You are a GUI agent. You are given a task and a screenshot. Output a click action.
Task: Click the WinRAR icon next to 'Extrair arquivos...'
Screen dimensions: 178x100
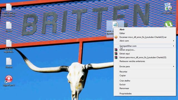click(x=116, y=50)
